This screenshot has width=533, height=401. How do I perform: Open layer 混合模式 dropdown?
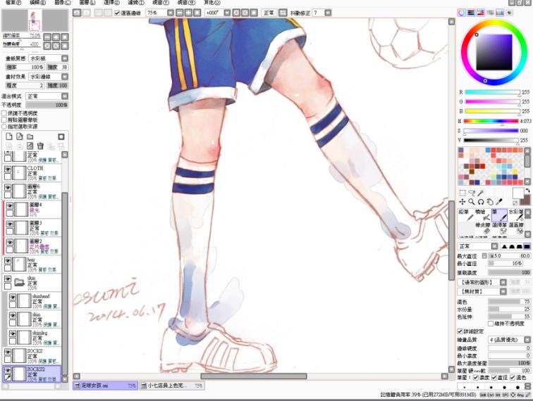pyautogui.click(x=65, y=96)
